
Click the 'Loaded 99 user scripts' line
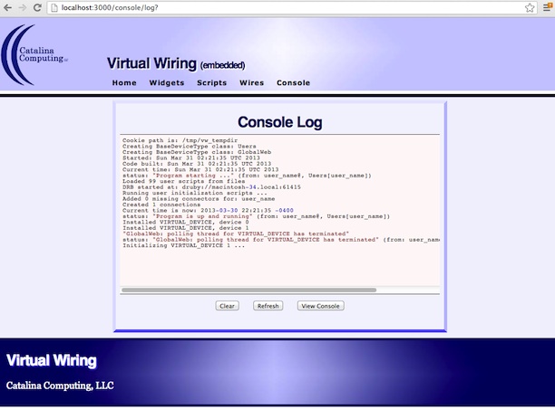[184, 181]
